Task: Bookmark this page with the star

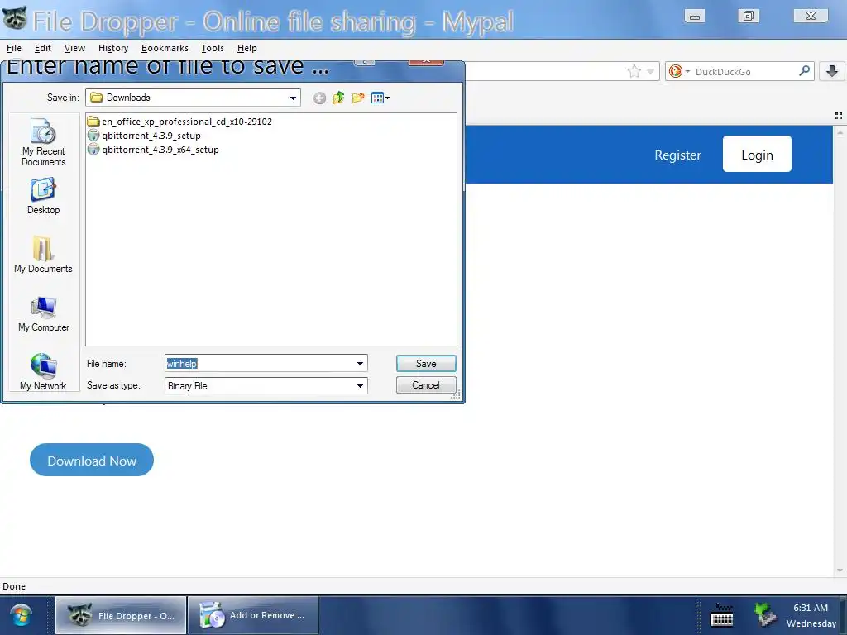Action: pyautogui.click(x=634, y=71)
